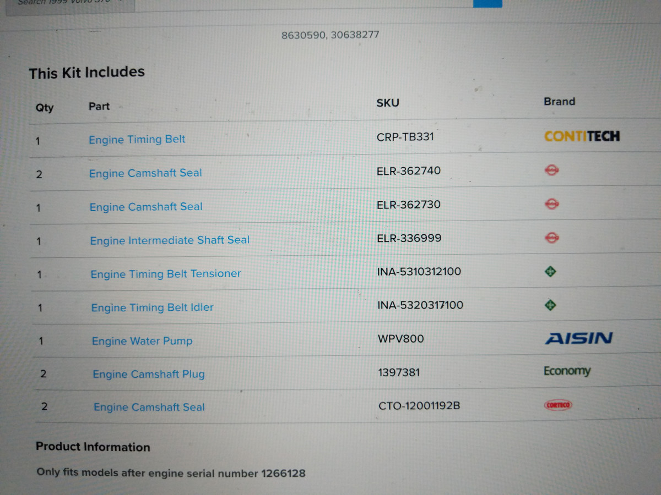The width and height of the screenshot is (661, 495).
Task: Click Elring logo in the ELR-362740 row
Action: point(551,170)
